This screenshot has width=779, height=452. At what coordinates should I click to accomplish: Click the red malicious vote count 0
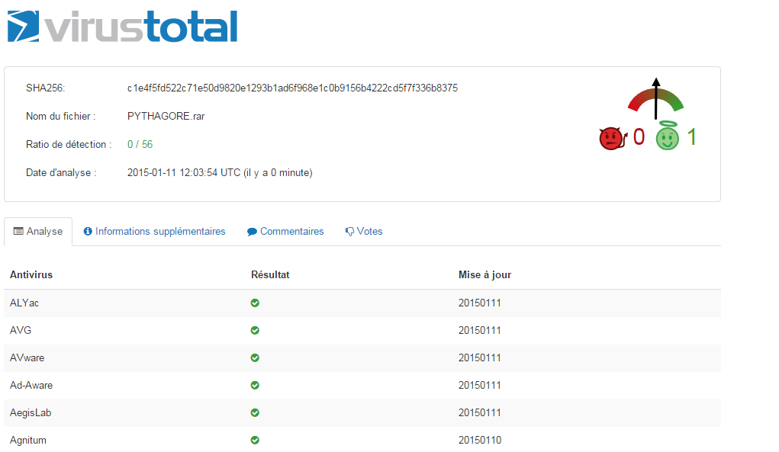click(x=639, y=137)
